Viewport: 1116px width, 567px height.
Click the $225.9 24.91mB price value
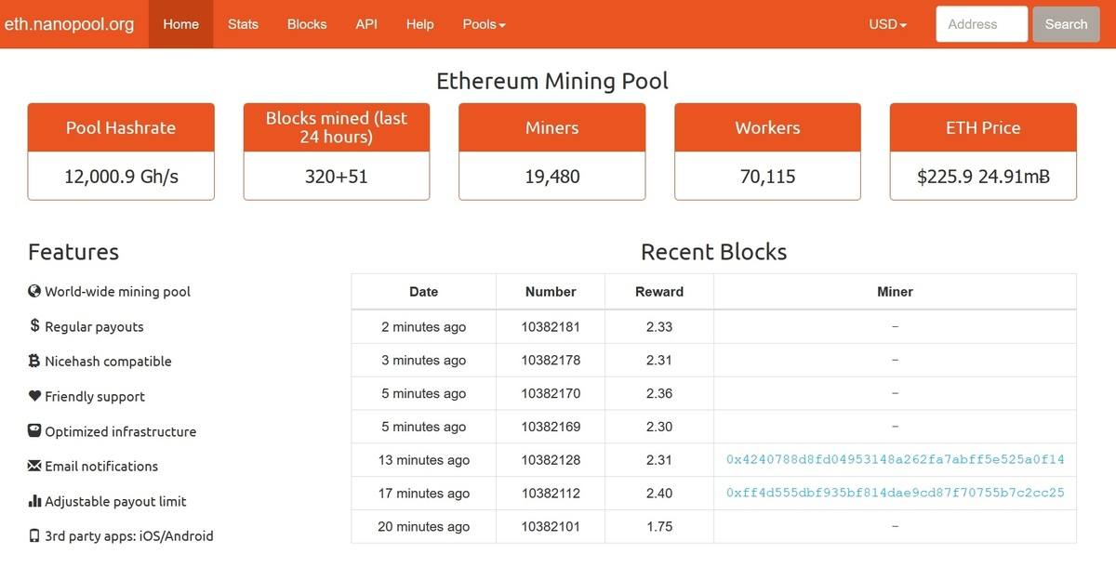(x=983, y=177)
